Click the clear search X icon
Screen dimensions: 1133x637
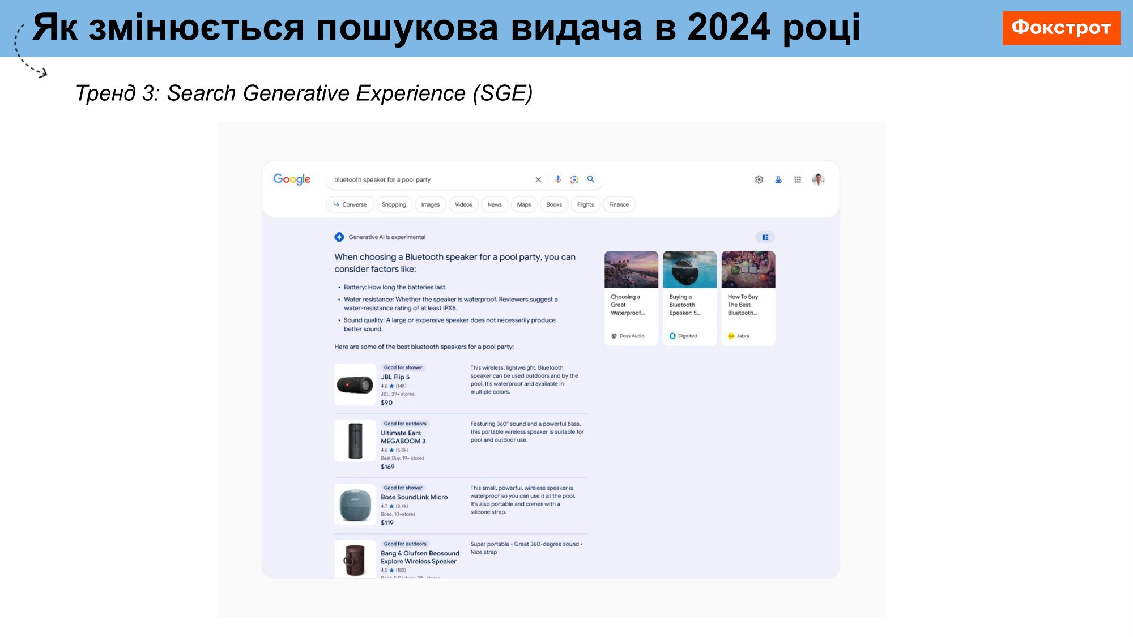pyautogui.click(x=538, y=179)
